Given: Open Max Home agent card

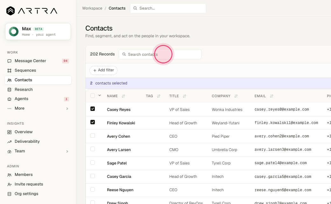Looking at the screenshot, I should click(38, 32).
